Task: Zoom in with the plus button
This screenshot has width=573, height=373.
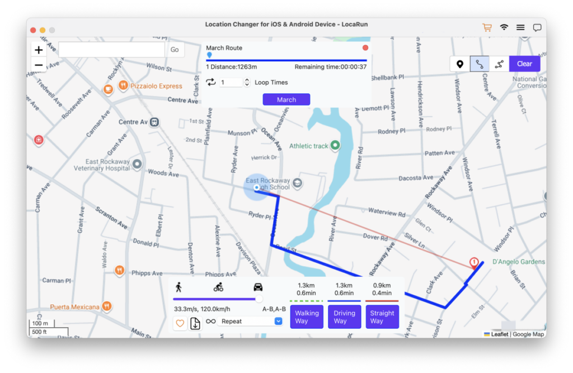Action: click(39, 50)
